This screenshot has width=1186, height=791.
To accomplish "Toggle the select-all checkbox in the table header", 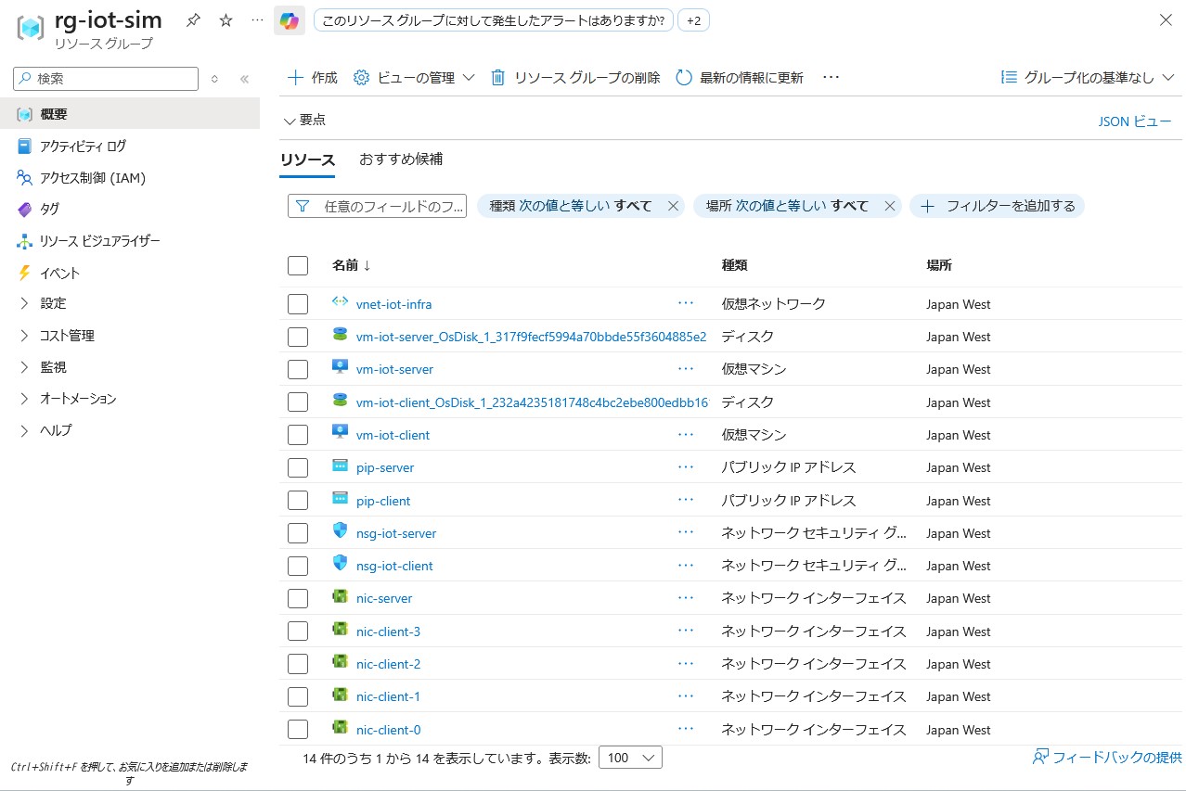I will 298,265.
